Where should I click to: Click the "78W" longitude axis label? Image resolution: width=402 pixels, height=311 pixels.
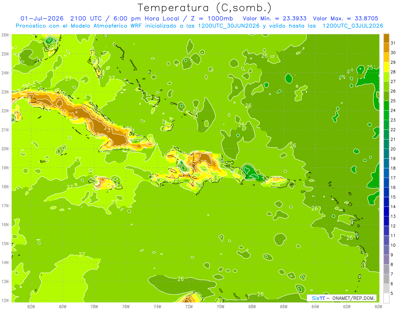click(94, 306)
